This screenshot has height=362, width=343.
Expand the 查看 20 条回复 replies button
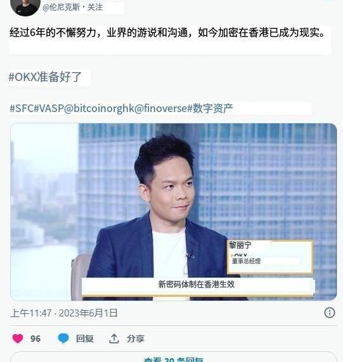(174, 357)
